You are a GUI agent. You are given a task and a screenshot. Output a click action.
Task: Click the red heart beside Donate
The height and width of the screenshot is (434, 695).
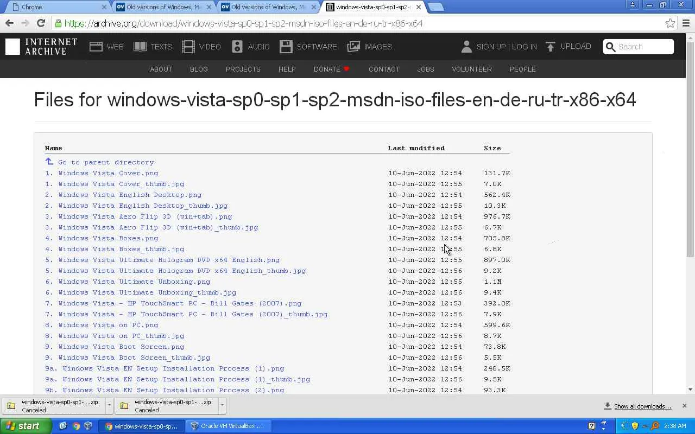(346, 69)
